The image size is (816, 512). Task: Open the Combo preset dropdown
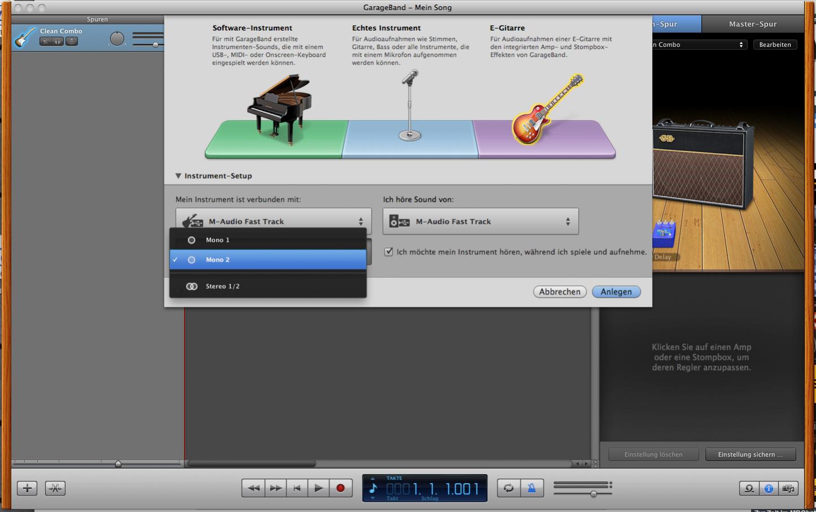[699, 45]
